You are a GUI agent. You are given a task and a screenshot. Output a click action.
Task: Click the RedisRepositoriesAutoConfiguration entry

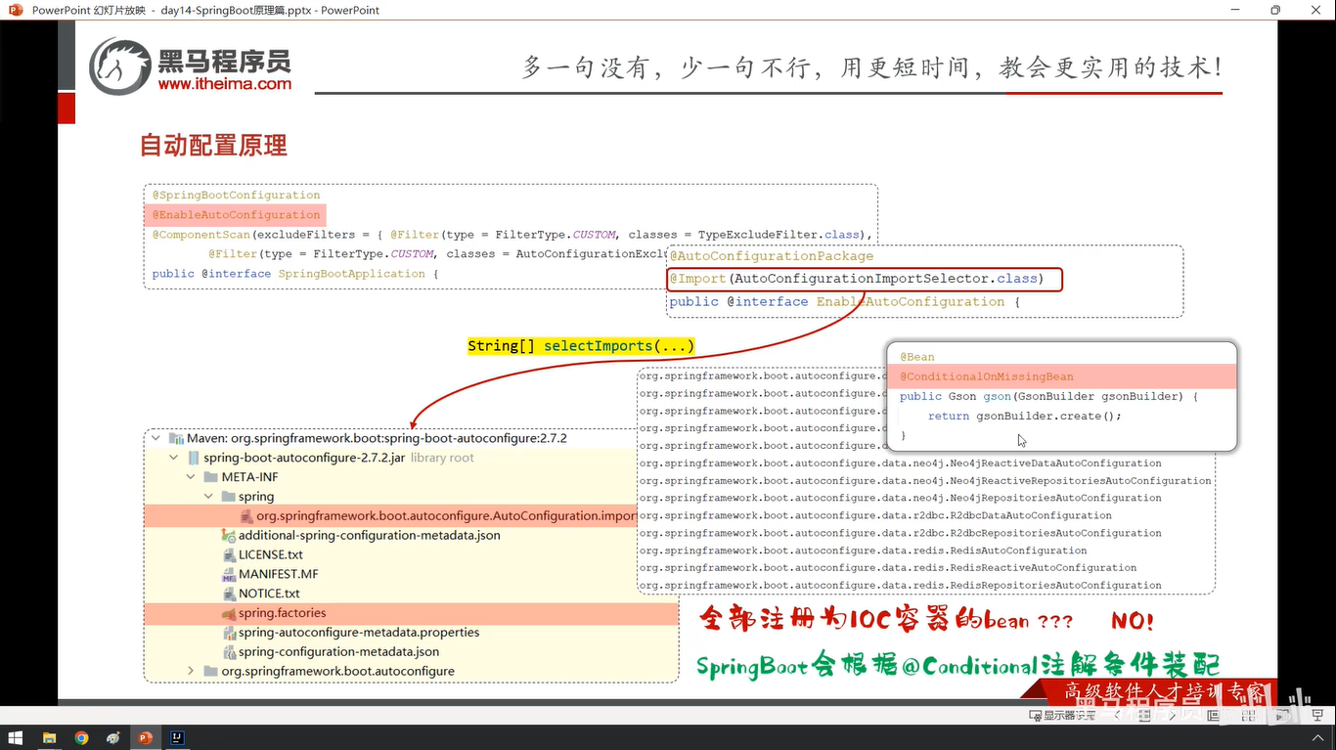click(x=900, y=586)
